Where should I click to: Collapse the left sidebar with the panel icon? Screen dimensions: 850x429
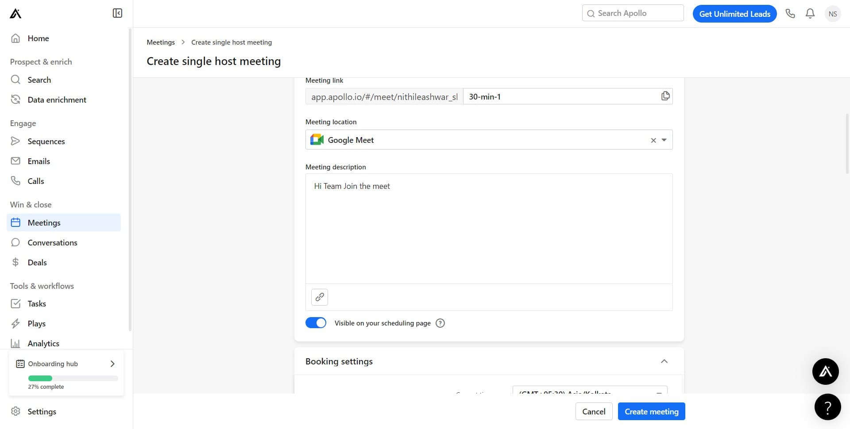click(117, 13)
